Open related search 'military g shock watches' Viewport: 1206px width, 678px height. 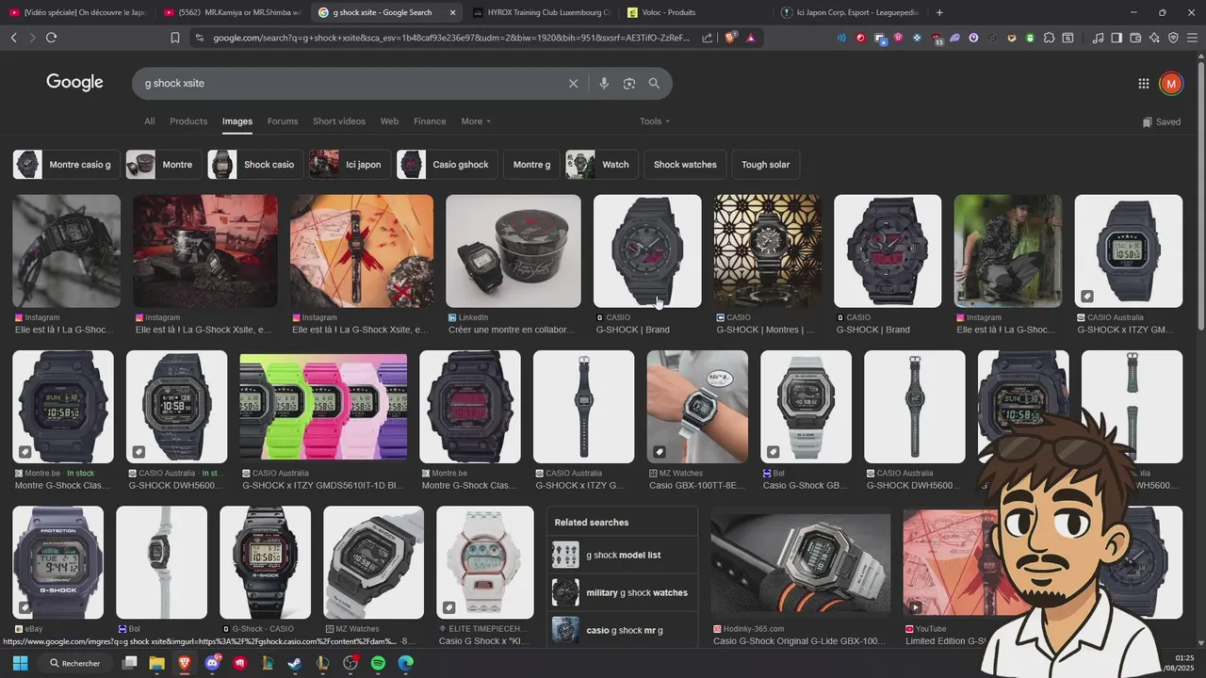click(x=622, y=593)
